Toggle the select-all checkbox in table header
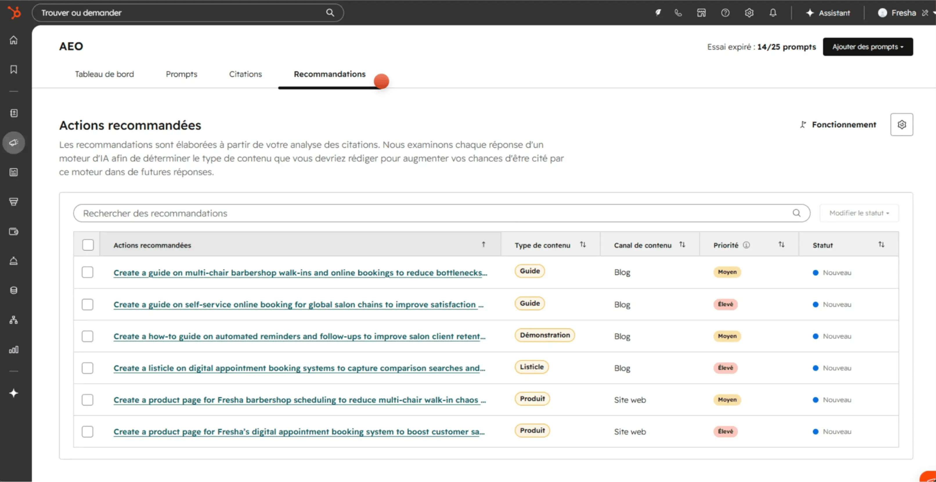Viewport: 936px width, 482px height. click(x=88, y=245)
